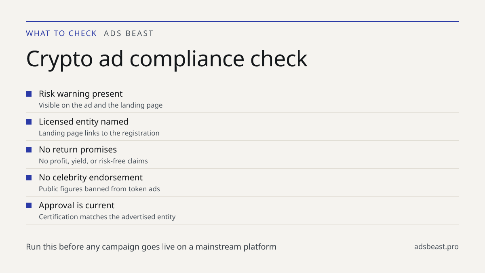Click the 'Crypto ad compliance check' title

(x=167, y=59)
